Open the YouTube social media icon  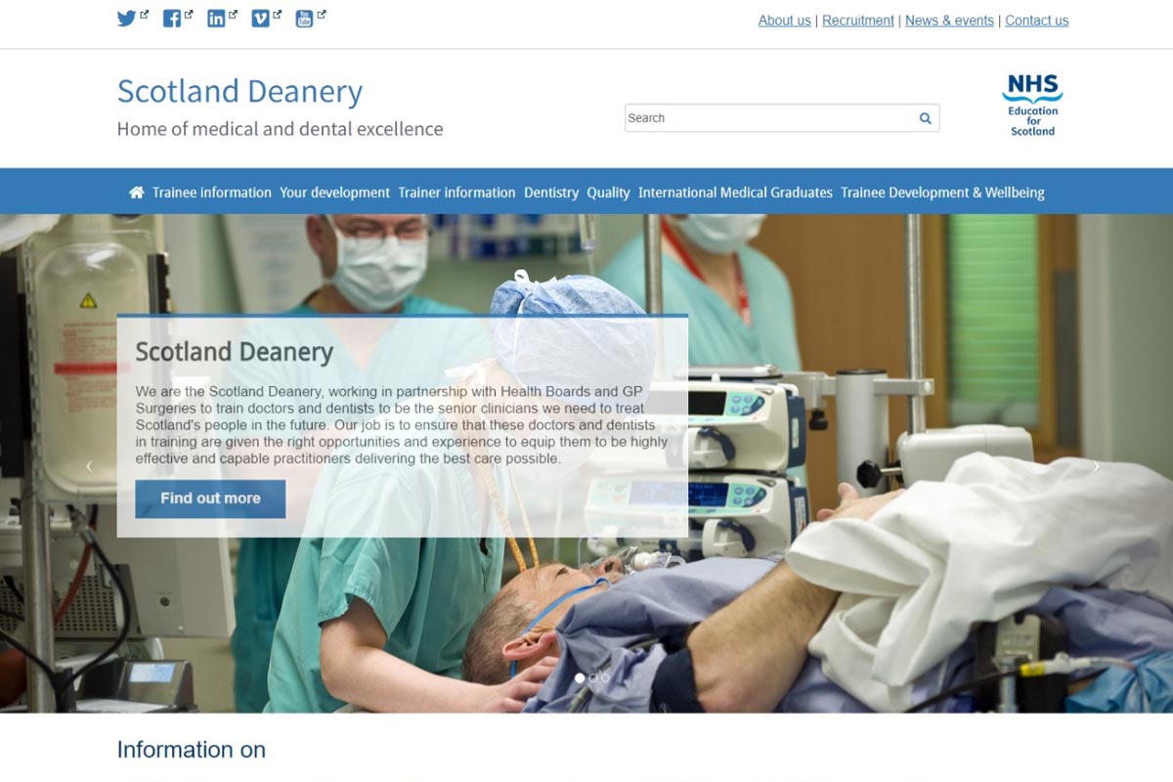pos(304,19)
